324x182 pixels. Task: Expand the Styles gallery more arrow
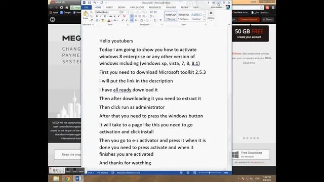tap(205, 19)
